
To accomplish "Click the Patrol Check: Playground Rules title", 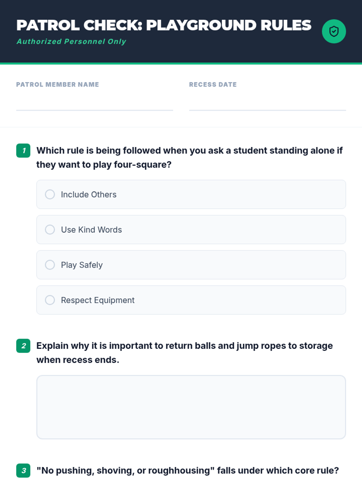I will (164, 25).
